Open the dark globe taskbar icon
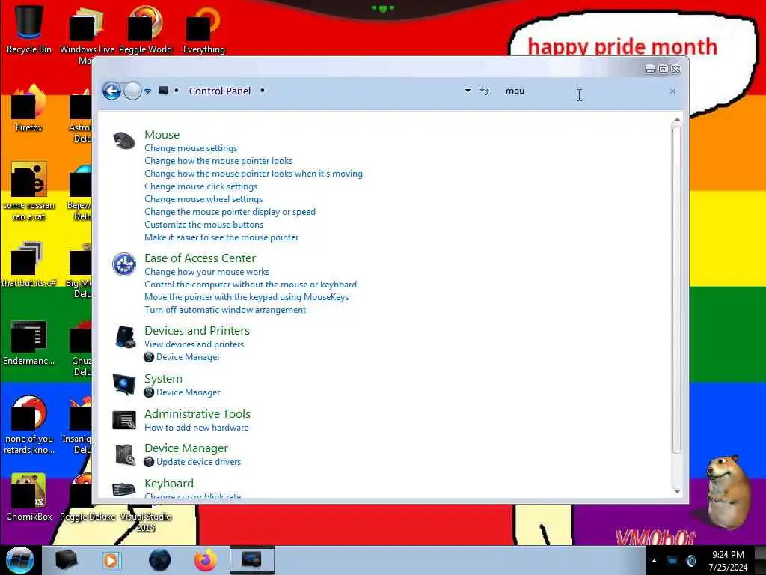Screen dimensions: 766x575 [x=159, y=560]
